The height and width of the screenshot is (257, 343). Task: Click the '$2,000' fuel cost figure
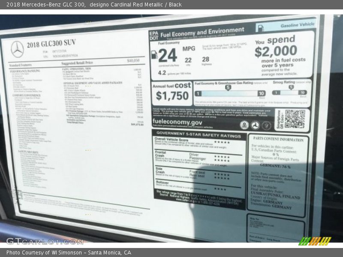tap(276, 51)
